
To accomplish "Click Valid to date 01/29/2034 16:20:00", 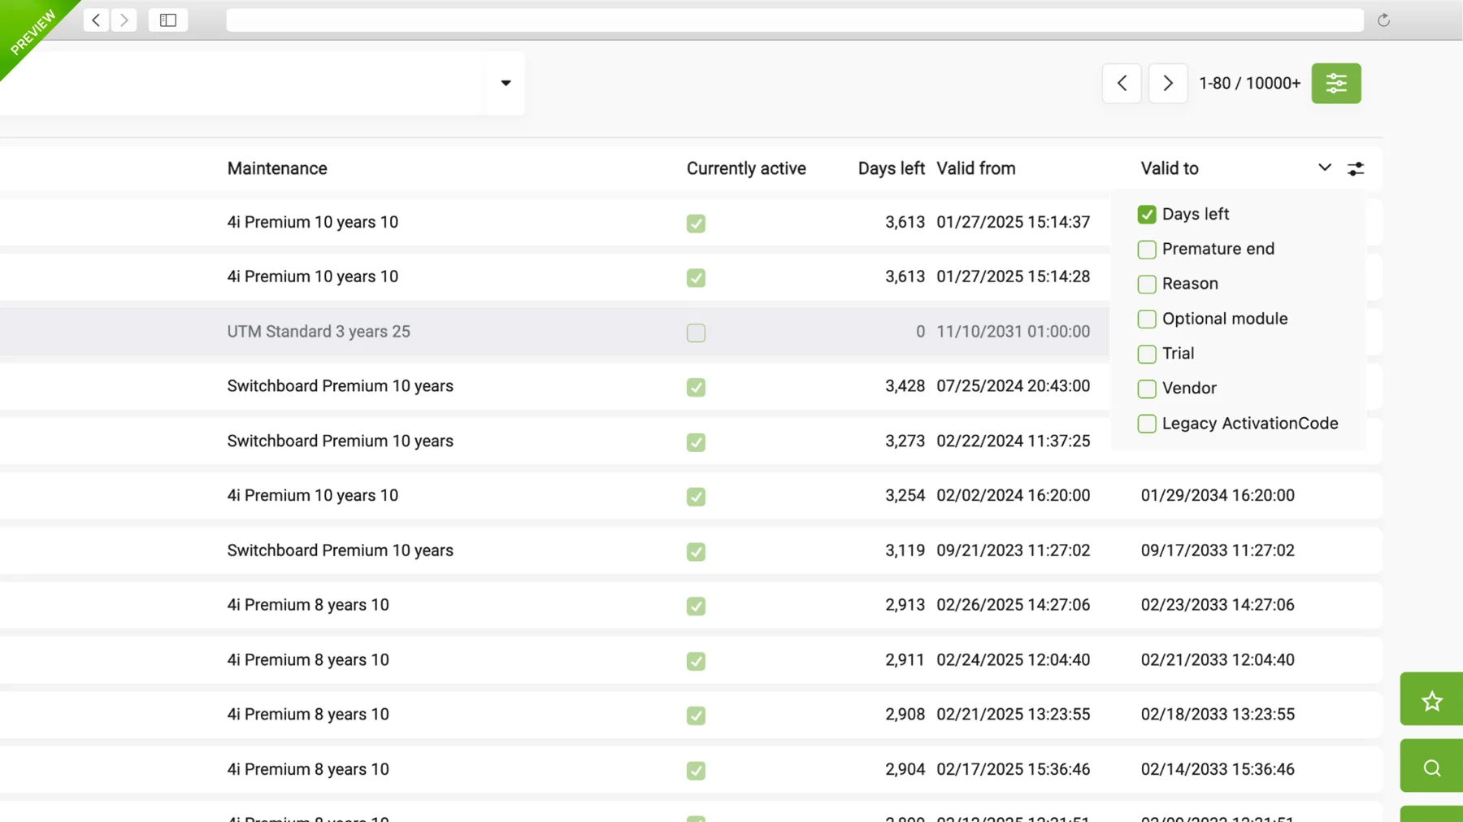I will click(1218, 495).
